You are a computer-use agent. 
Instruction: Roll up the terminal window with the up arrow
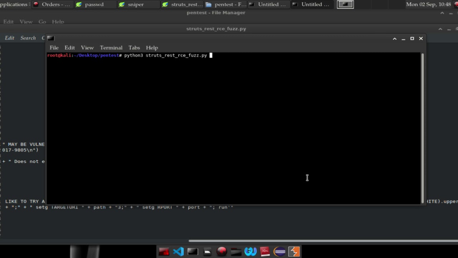tap(395, 38)
